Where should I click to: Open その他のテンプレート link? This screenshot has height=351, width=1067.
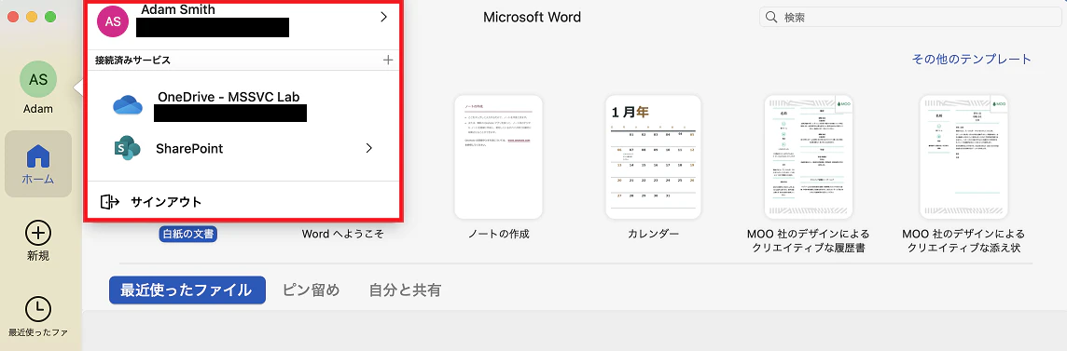(x=972, y=59)
